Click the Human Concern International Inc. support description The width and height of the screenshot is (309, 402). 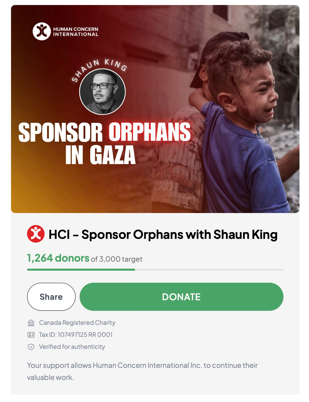pos(142,371)
